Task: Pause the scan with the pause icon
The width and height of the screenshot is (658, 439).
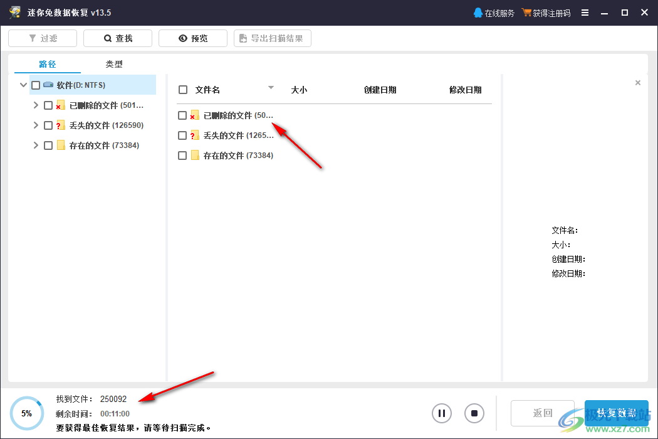Action: (441, 413)
